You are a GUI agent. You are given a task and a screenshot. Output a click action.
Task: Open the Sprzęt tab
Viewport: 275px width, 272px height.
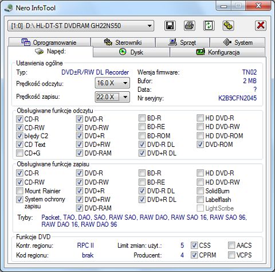coord(182,42)
